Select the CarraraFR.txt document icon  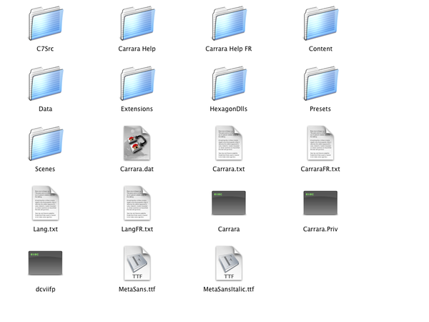pos(320,143)
